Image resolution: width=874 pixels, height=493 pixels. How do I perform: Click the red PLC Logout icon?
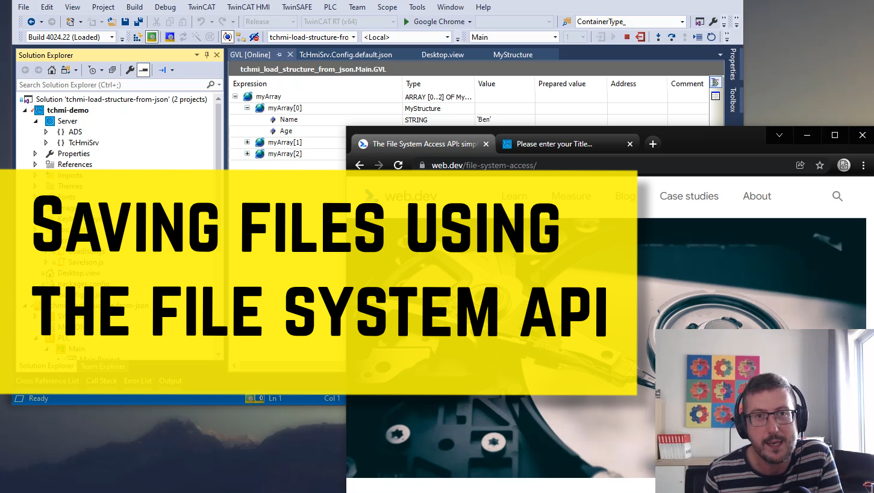tap(640, 37)
